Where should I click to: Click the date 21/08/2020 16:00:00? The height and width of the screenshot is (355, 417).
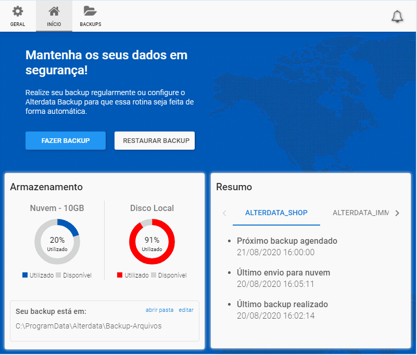pos(275,252)
